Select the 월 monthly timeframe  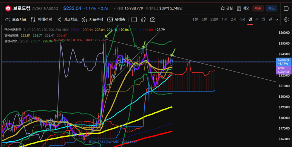(x=264, y=19)
